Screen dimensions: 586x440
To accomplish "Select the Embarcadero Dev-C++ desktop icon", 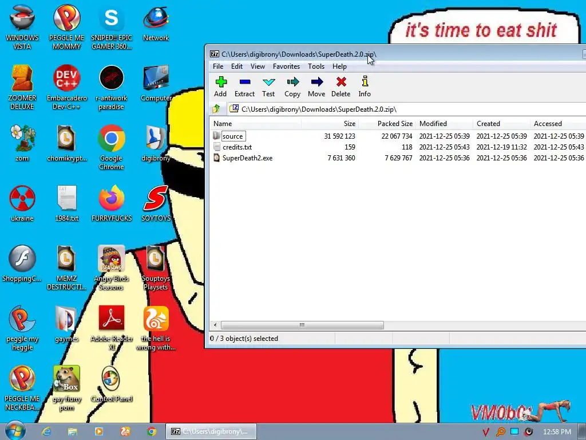I will coord(66,87).
